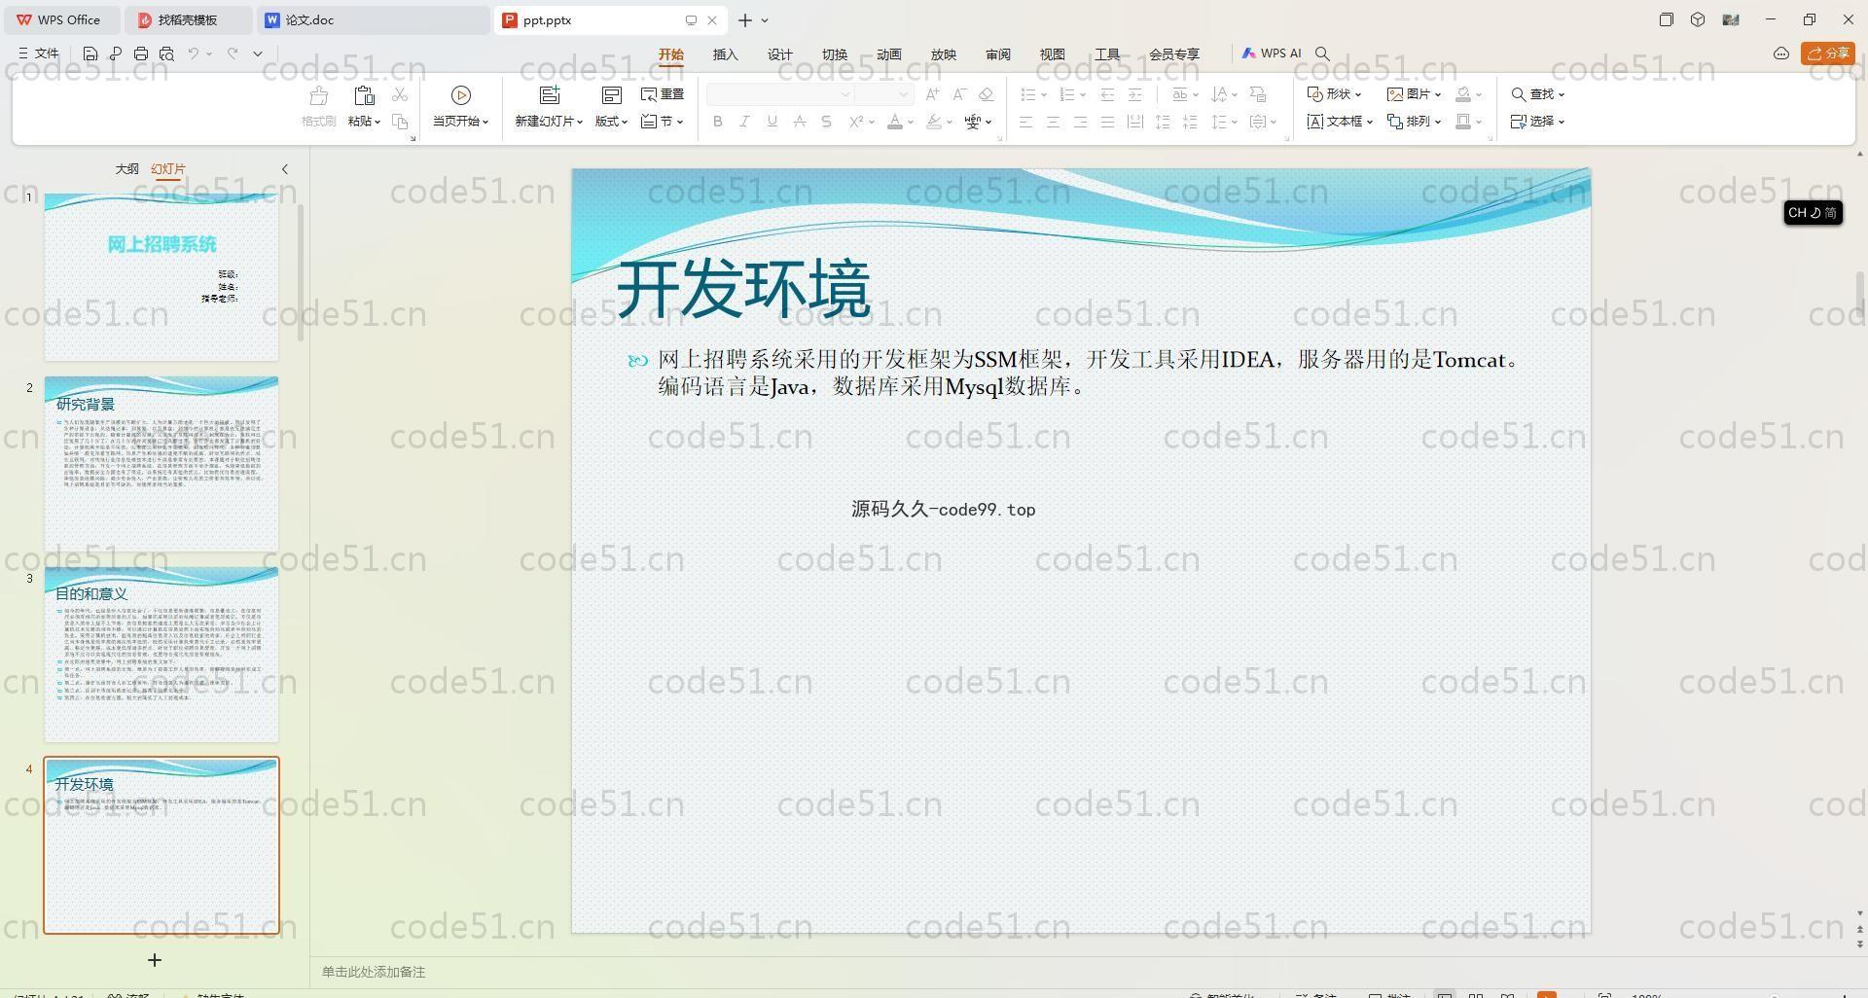Decrease the indent level
Viewport: 1868px width, 998px height.
point(1107,94)
